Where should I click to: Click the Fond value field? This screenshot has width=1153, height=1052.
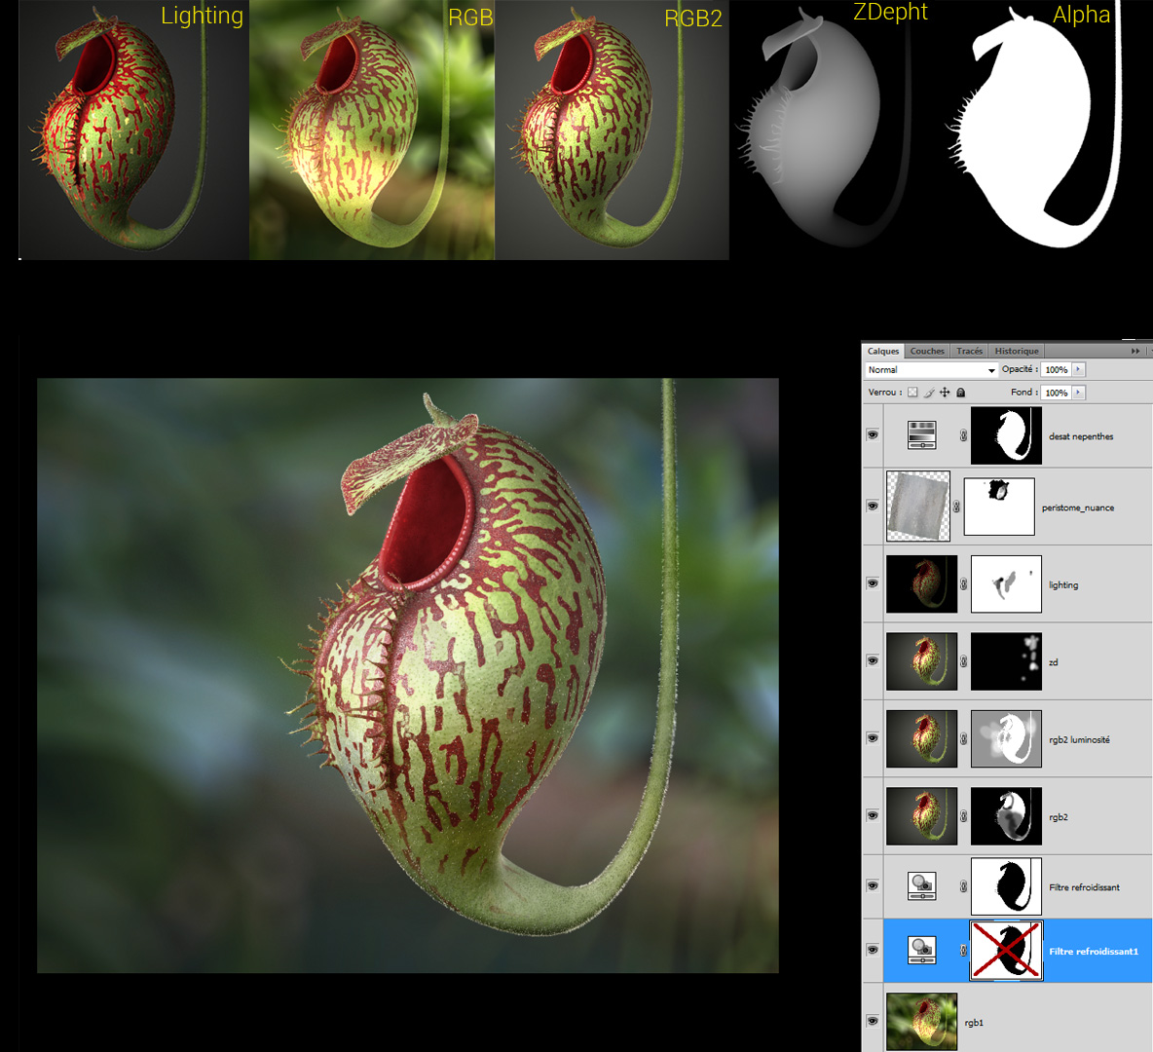tap(1057, 393)
